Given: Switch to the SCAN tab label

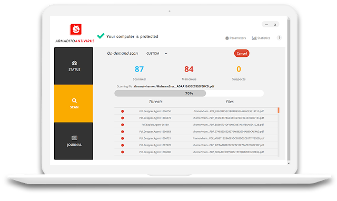Looking at the screenshot, I should pos(74,107).
